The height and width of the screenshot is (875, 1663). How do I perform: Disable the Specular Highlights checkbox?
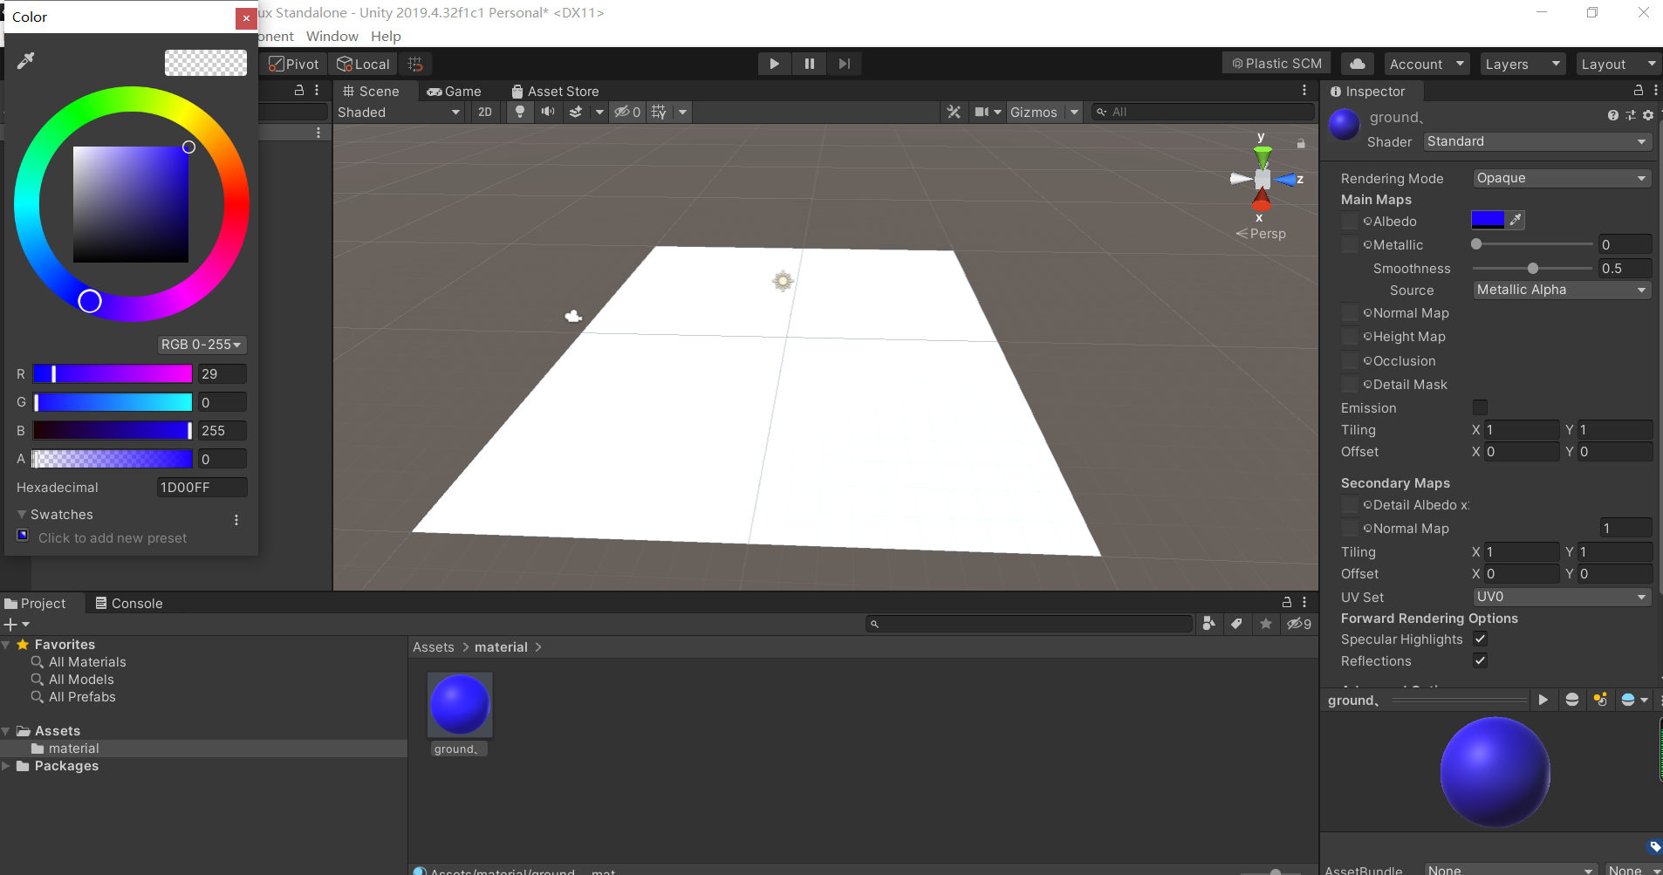[x=1481, y=639]
